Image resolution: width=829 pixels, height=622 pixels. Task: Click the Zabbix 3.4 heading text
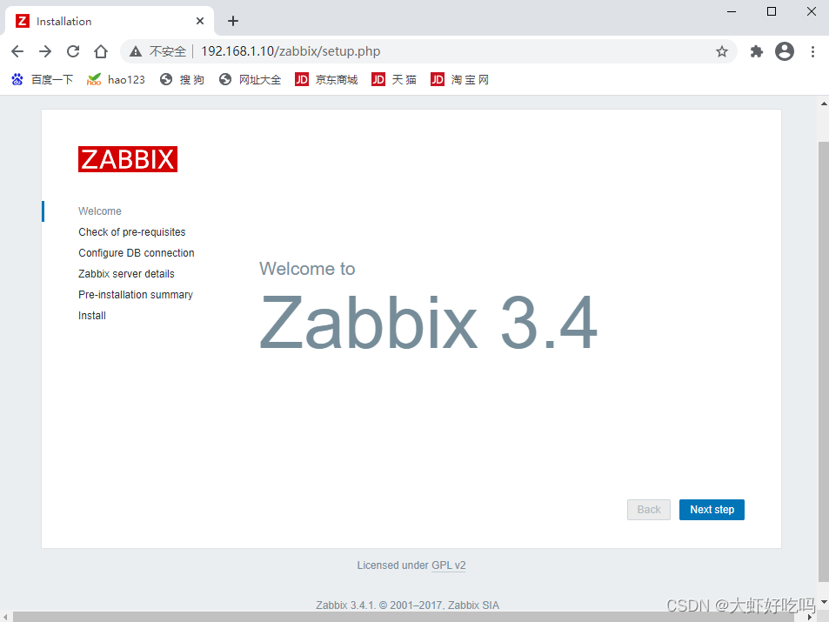click(428, 323)
